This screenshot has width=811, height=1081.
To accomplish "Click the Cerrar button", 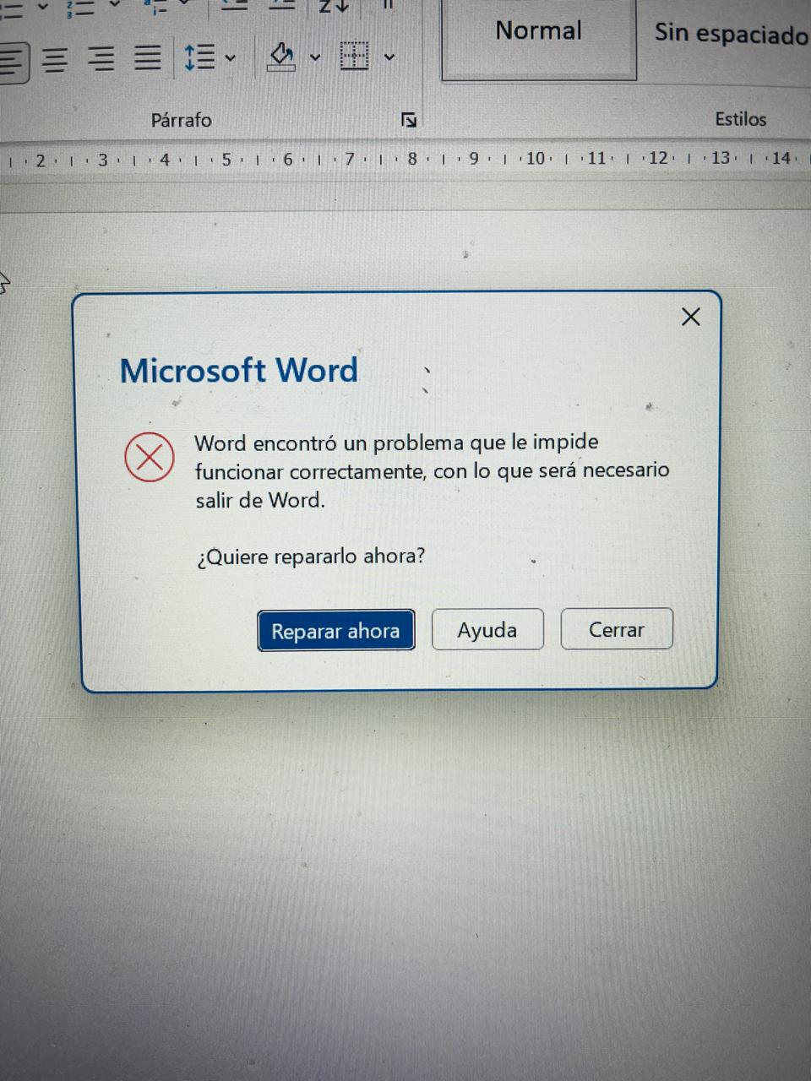I will 617,629.
